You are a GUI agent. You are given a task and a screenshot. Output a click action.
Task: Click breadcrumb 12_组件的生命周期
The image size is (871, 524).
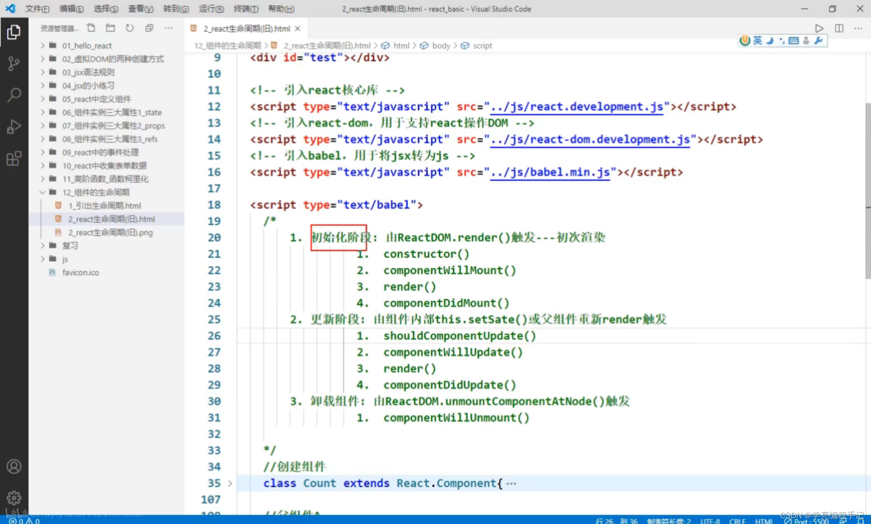tap(227, 45)
